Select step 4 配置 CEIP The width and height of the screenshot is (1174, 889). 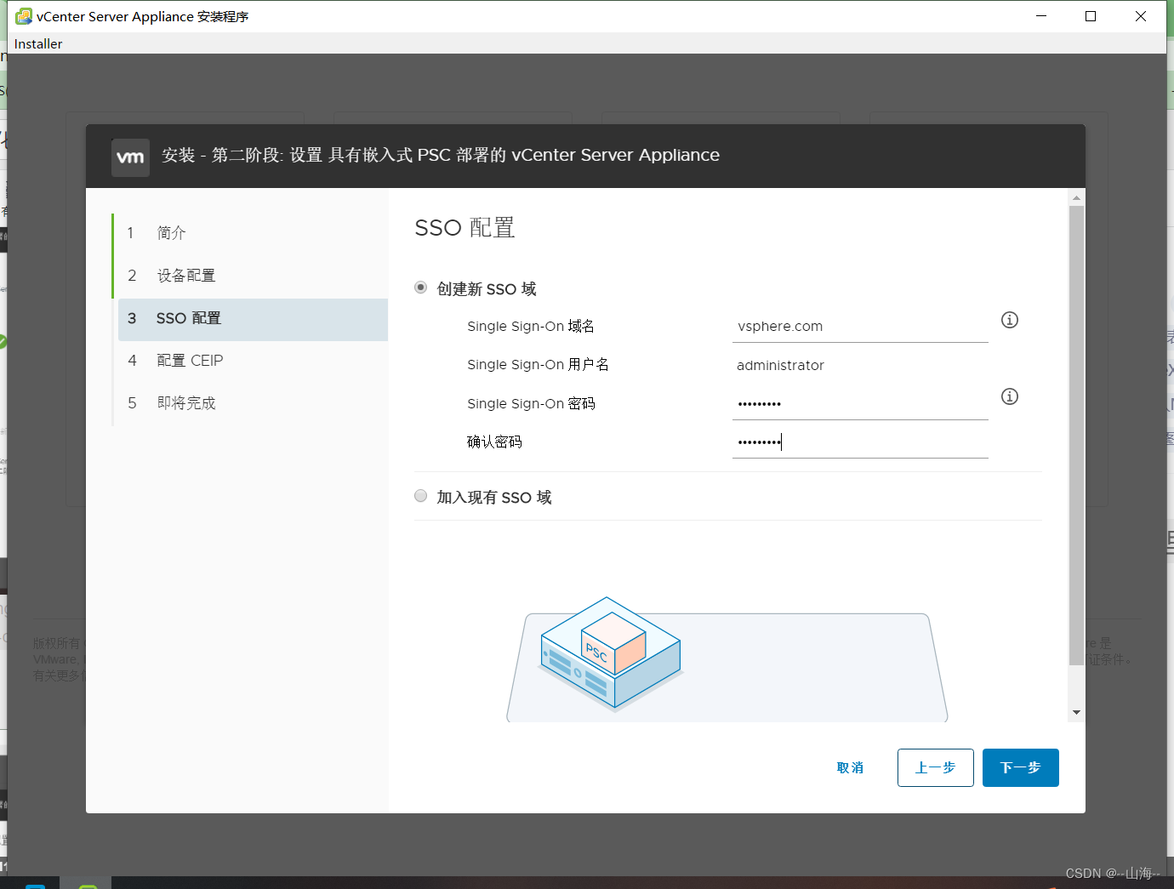pos(251,361)
